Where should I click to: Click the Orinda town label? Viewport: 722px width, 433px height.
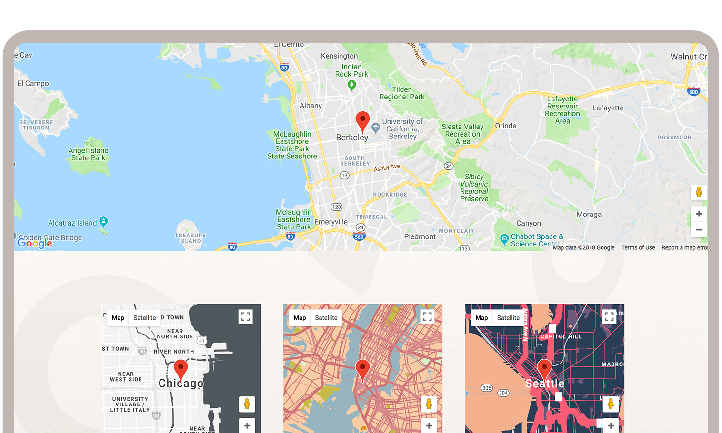click(x=506, y=126)
